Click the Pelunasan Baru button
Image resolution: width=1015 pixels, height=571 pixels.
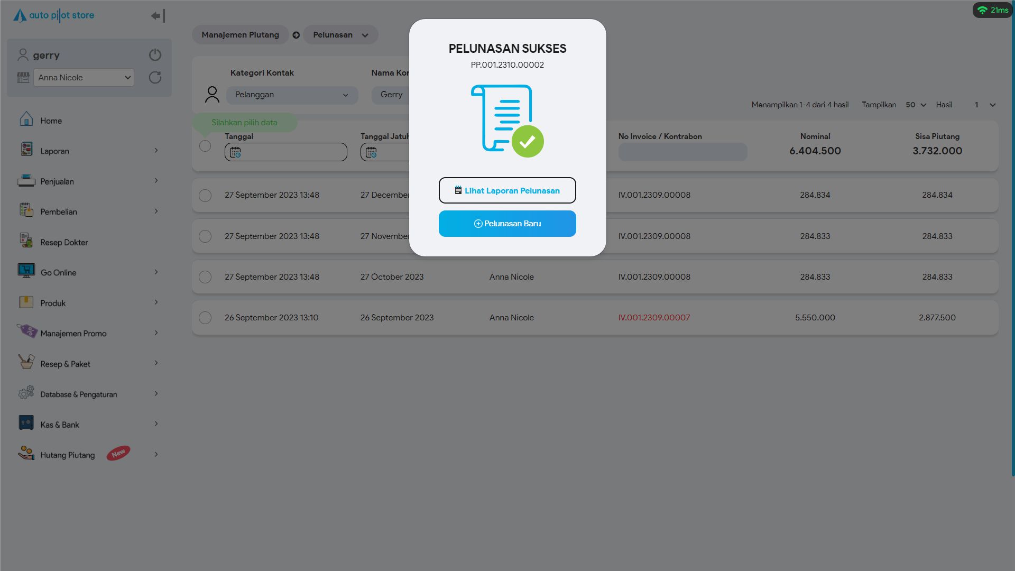(507, 224)
